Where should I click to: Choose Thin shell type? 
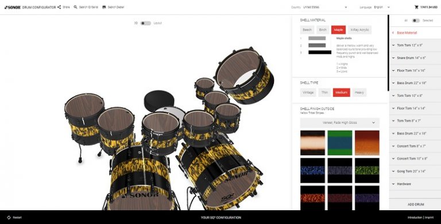pyautogui.click(x=324, y=93)
